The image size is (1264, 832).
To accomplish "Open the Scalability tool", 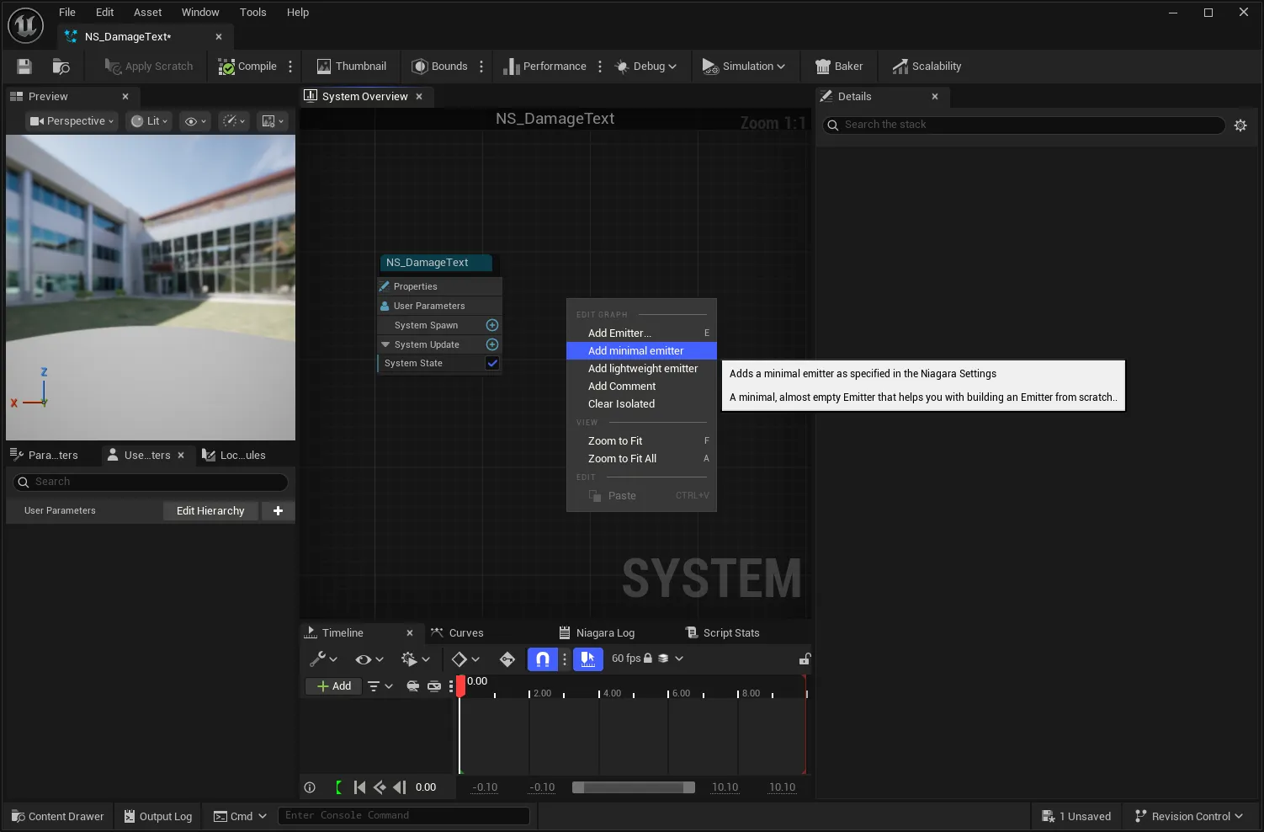I will pos(927,67).
